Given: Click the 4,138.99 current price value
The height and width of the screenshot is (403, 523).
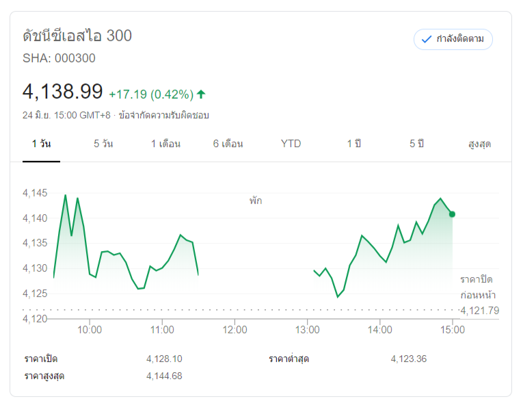Looking at the screenshot, I should point(63,92).
